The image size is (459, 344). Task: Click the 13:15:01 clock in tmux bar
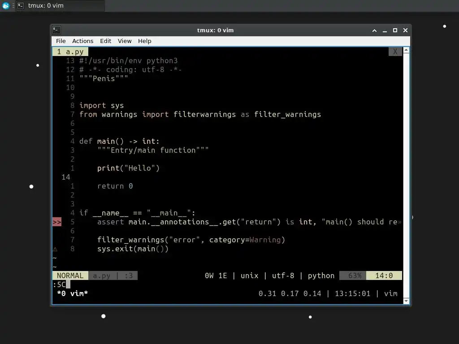click(x=352, y=293)
